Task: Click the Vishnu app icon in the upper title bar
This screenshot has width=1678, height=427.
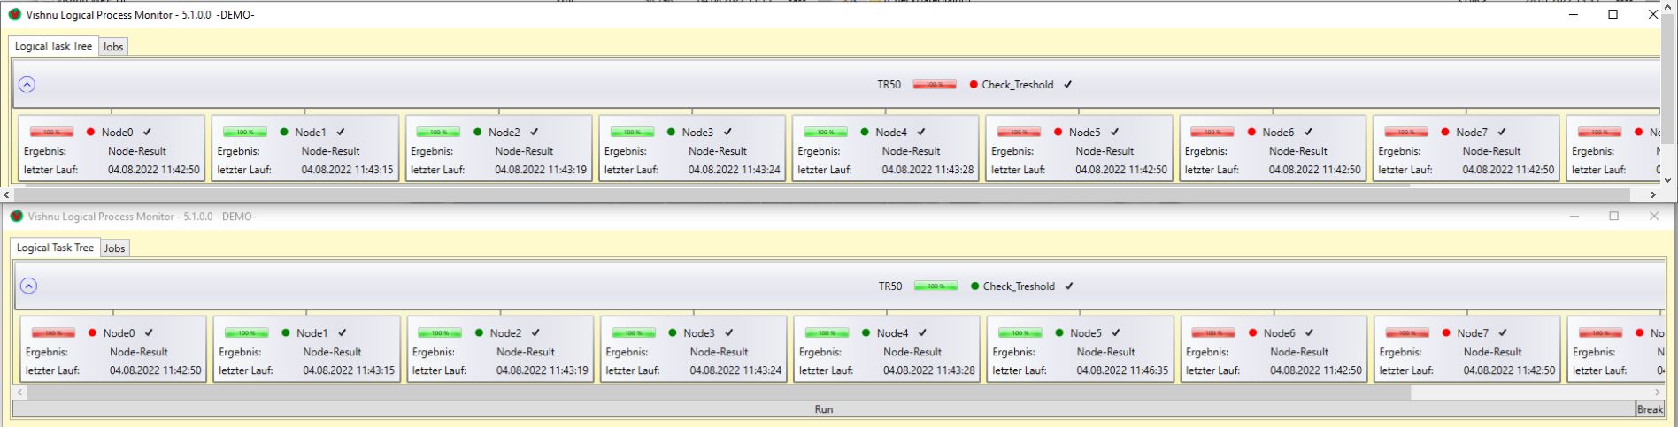Action: point(14,15)
